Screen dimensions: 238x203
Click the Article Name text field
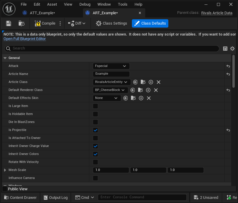[x=111, y=74]
